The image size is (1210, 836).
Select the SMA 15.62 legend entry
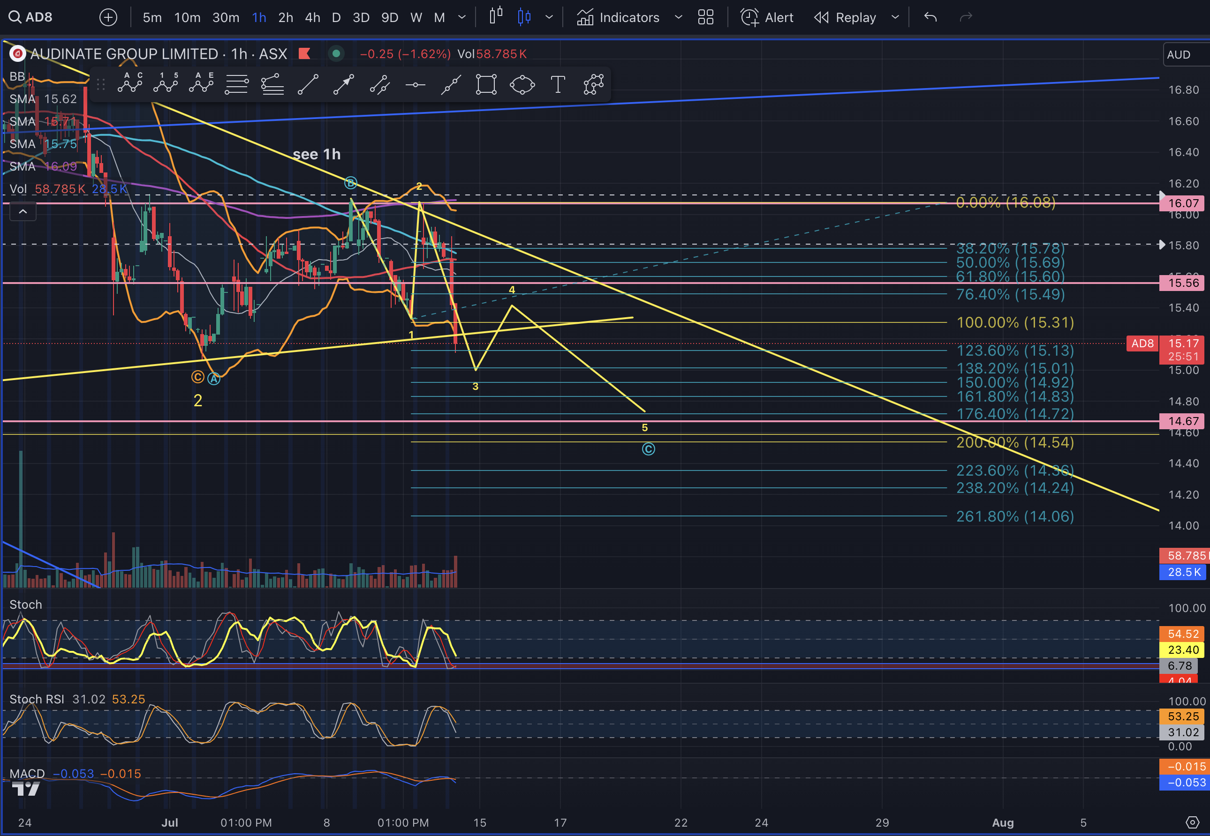[43, 99]
